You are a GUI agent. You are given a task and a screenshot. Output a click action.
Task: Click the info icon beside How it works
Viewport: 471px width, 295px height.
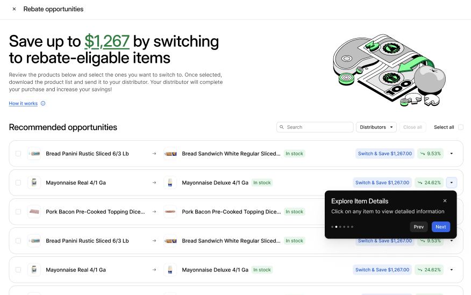[x=43, y=104]
